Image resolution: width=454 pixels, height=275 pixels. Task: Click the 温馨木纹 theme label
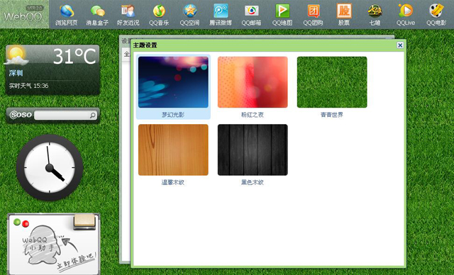[173, 182]
